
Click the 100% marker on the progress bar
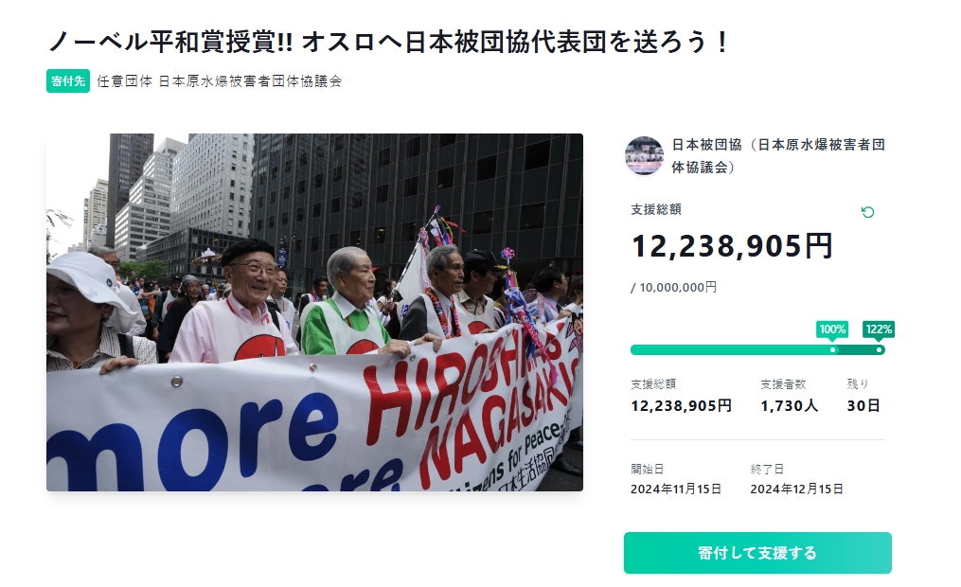(832, 350)
